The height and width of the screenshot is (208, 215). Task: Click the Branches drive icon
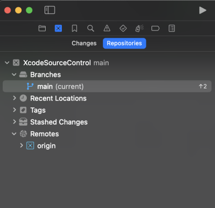[x=23, y=75]
